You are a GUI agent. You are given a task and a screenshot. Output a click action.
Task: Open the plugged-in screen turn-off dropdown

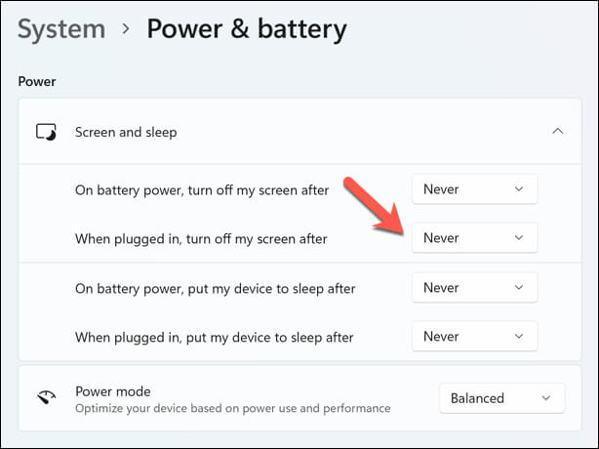pos(474,237)
